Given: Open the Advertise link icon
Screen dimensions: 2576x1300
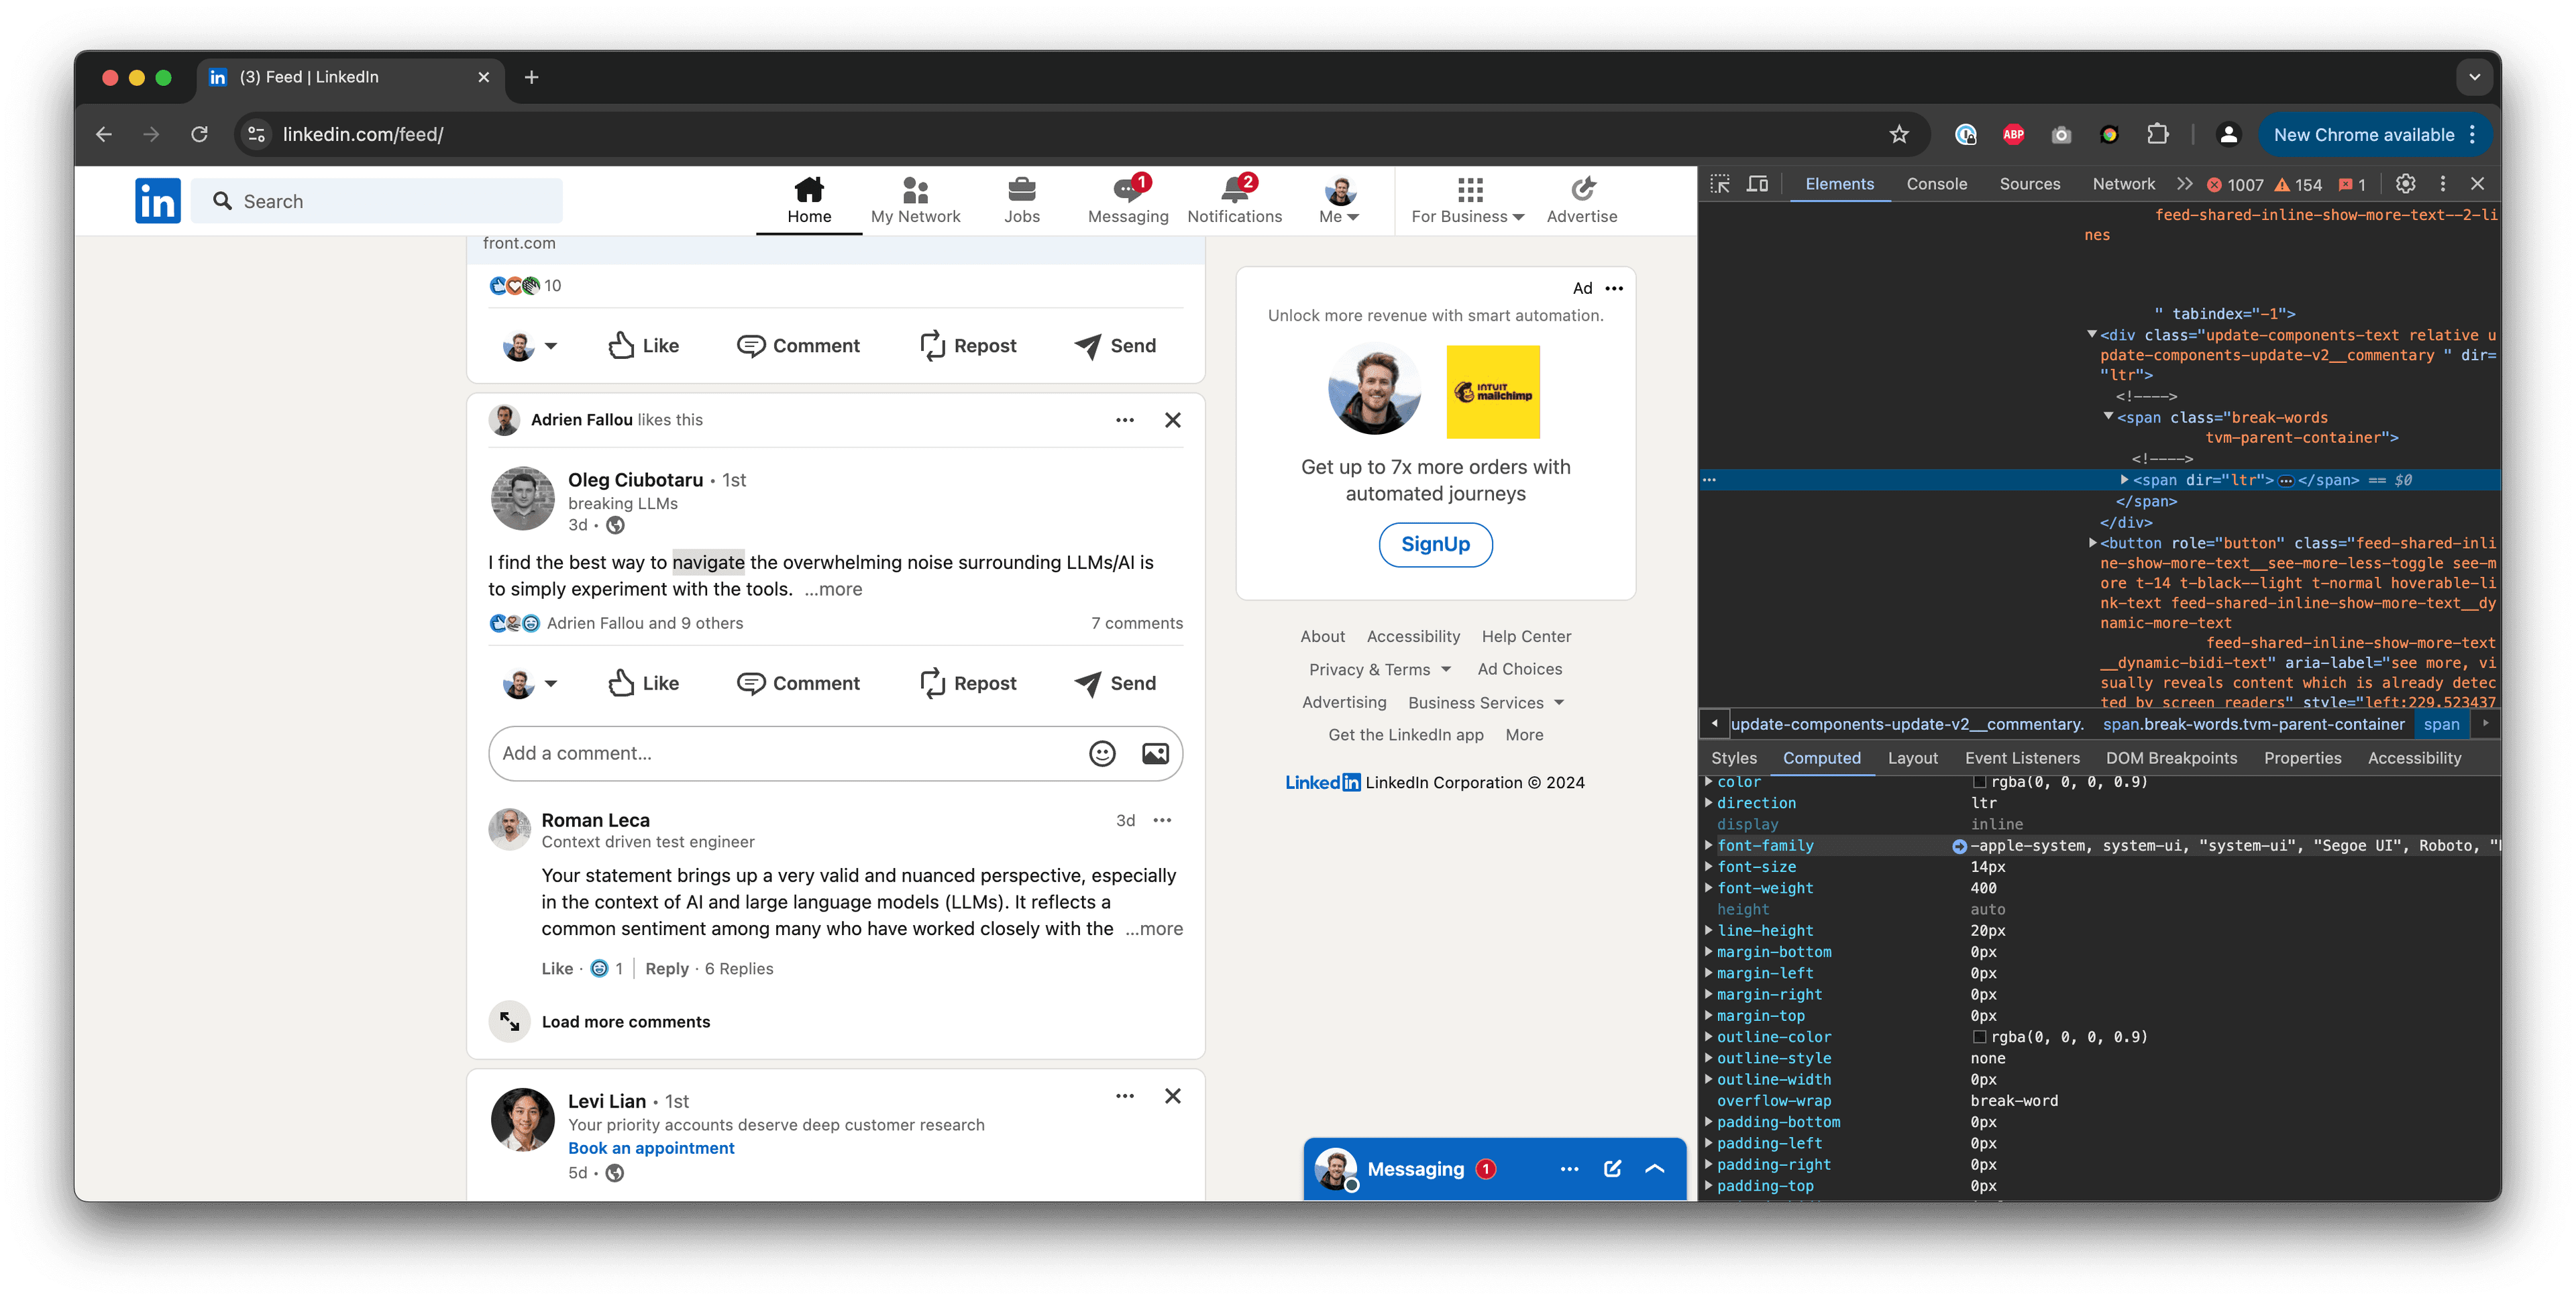Looking at the screenshot, I should coord(1581,200).
